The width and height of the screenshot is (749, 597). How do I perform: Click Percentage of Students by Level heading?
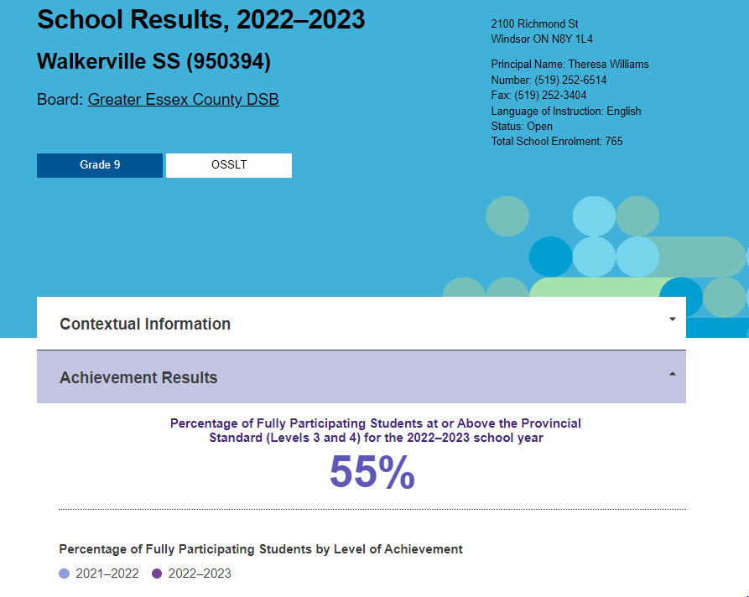pos(261,549)
